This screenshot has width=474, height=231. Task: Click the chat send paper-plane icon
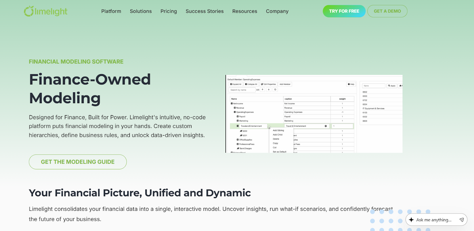(x=462, y=220)
